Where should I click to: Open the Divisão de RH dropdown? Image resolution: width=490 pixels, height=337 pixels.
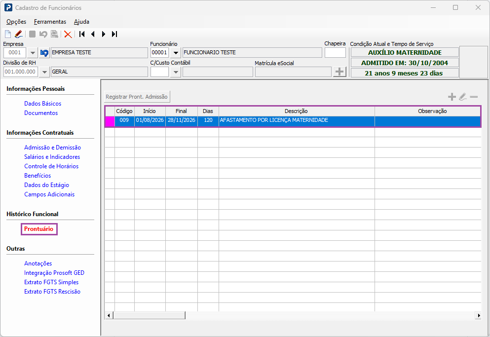(x=44, y=72)
